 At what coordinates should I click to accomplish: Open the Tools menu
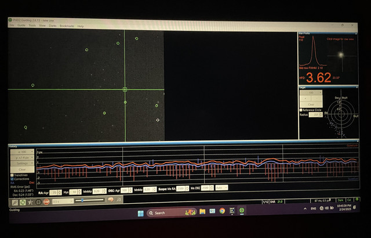[32, 26]
